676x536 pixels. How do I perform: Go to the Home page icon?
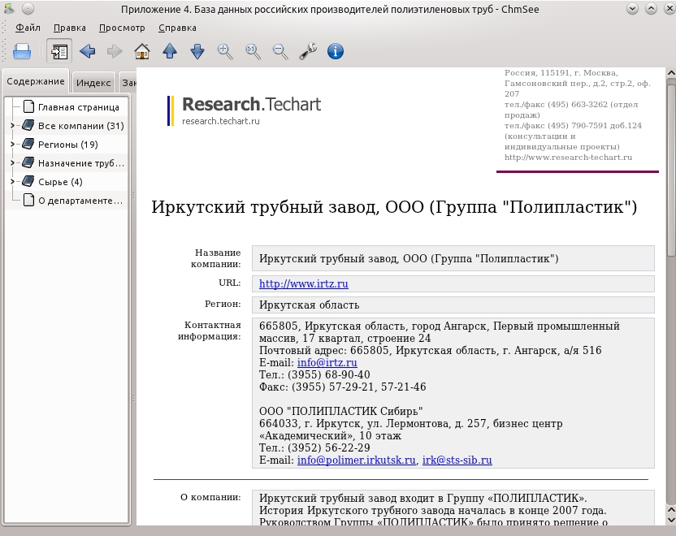pyautogui.click(x=142, y=51)
